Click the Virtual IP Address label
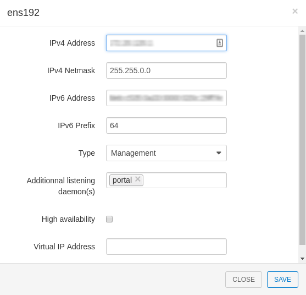Viewport: 306px width, 295px height. pos(64,247)
